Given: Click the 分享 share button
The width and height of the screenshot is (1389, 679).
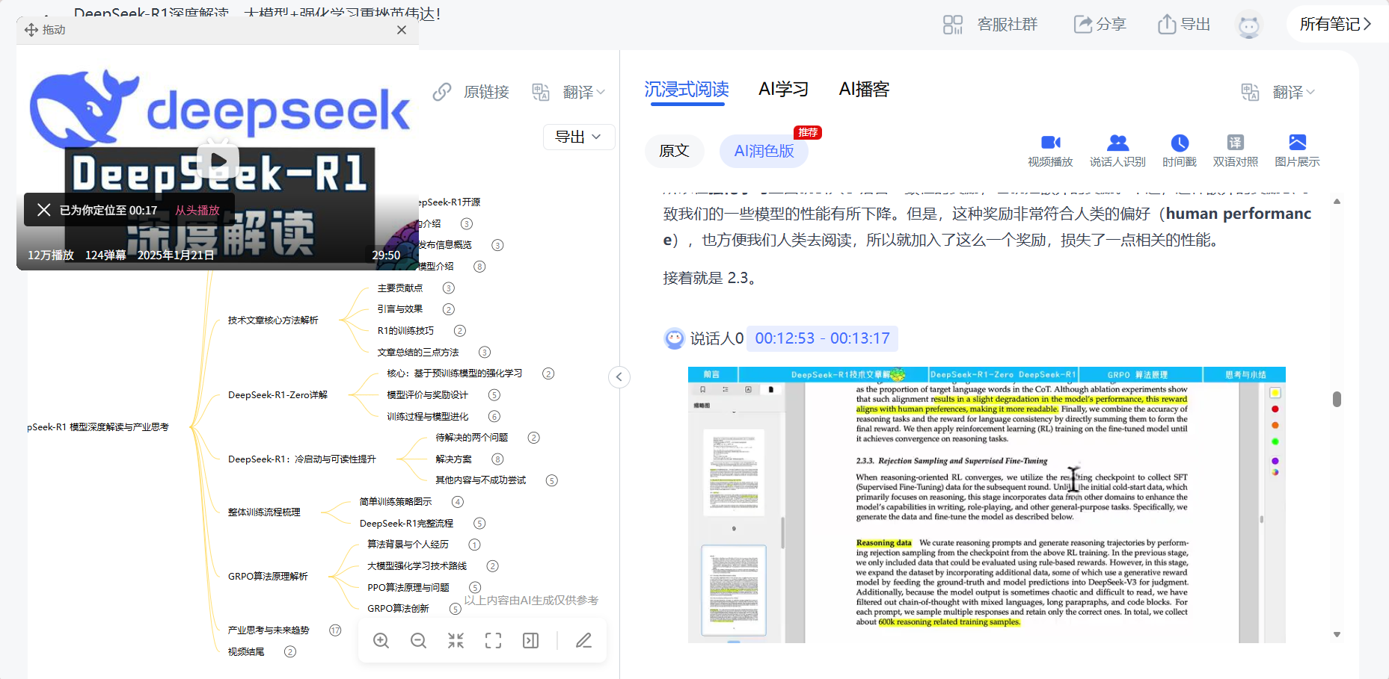Looking at the screenshot, I should (x=1100, y=25).
